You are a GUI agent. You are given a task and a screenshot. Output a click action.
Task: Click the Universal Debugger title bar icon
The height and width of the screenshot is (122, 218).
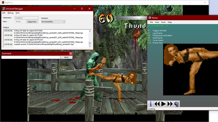tap(4, 9)
